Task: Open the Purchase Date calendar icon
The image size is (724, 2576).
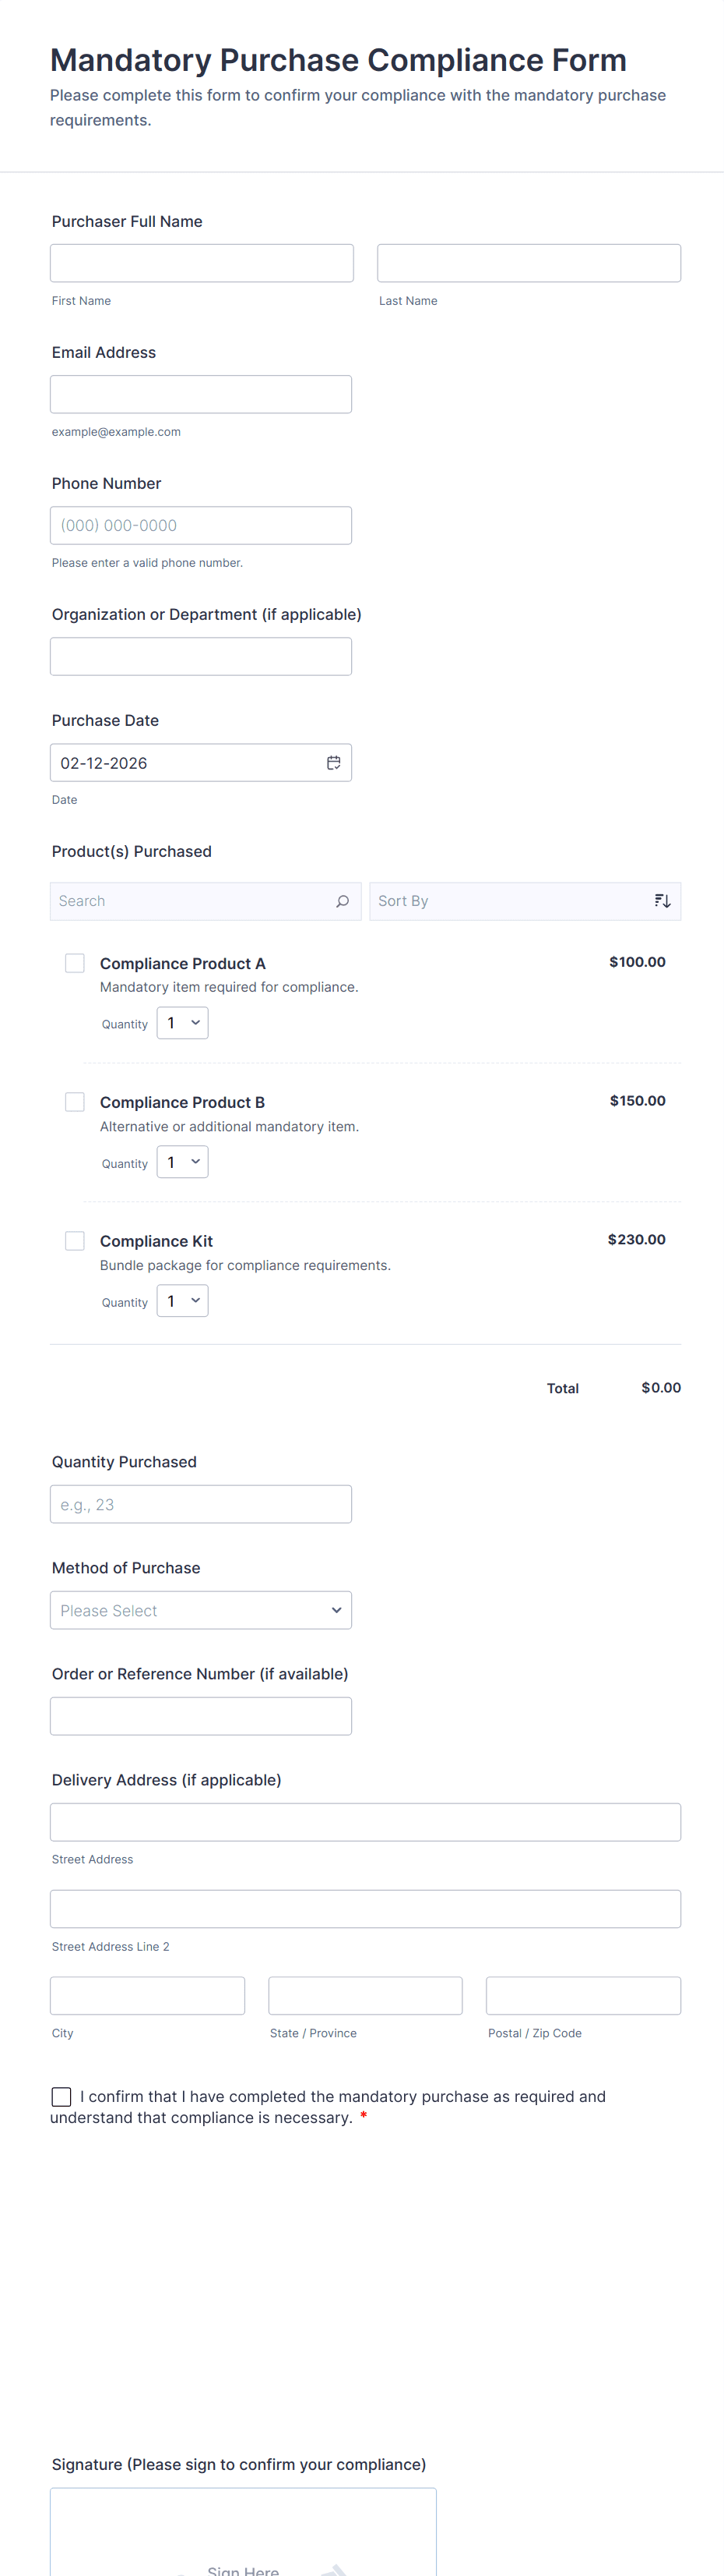Action: click(333, 763)
